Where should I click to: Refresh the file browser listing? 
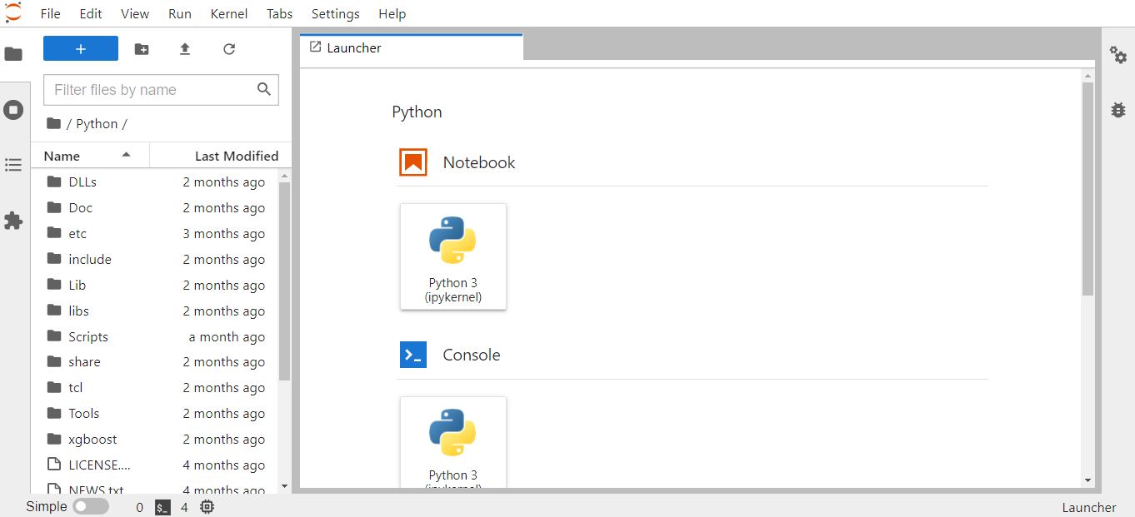(228, 49)
